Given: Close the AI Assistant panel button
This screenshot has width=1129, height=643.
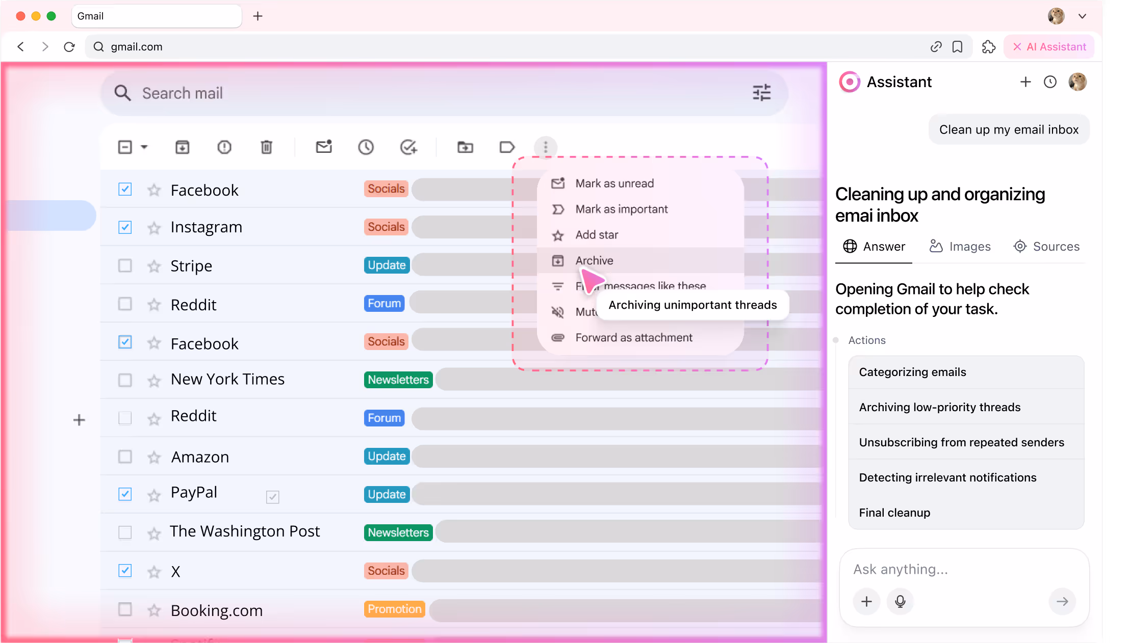Looking at the screenshot, I should pyautogui.click(x=1049, y=47).
